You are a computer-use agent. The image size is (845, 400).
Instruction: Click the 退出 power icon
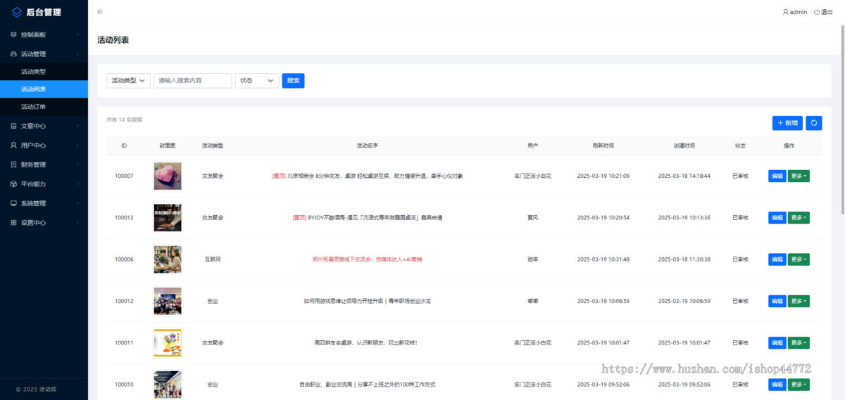pyautogui.click(x=817, y=12)
